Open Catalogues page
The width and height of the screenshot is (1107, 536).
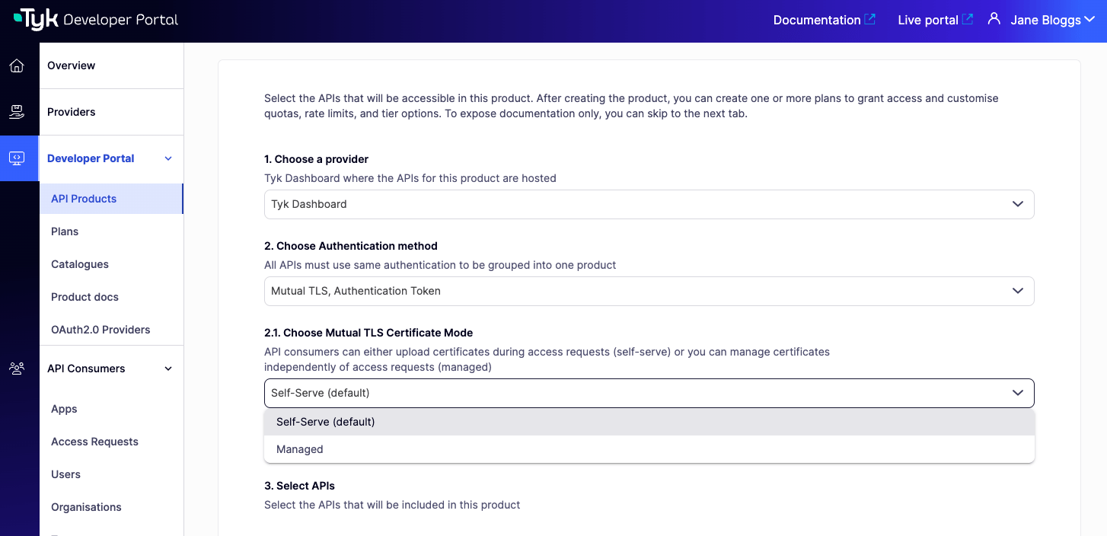(x=80, y=264)
